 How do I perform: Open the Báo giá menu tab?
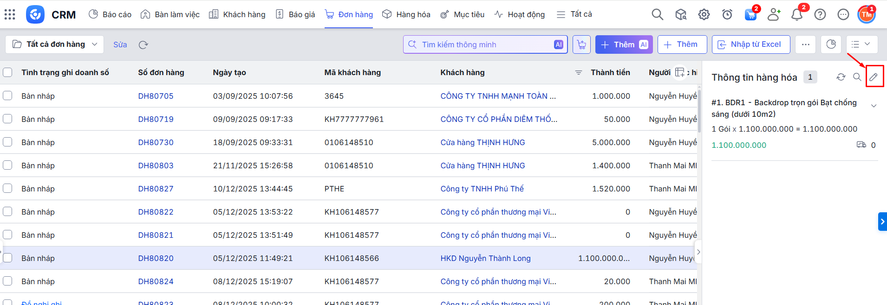295,14
